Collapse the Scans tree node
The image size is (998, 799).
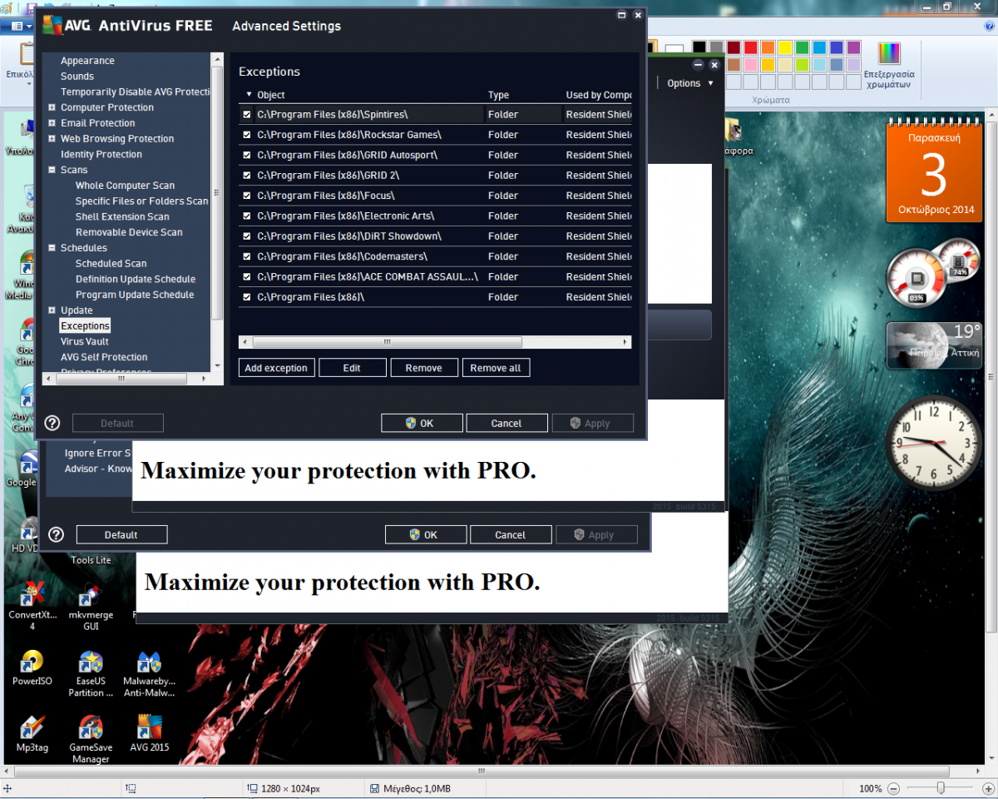pyautogui.click(x=52, y=170)
